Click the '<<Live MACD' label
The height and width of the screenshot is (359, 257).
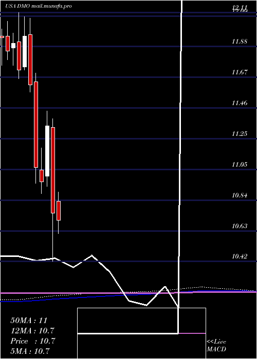click(x=216, y=345)
